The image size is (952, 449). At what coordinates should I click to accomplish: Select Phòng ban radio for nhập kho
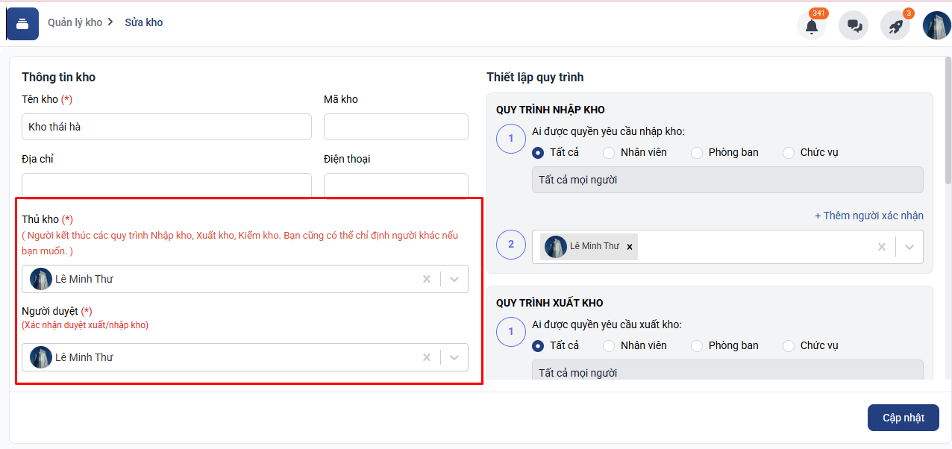coord(697,152)
